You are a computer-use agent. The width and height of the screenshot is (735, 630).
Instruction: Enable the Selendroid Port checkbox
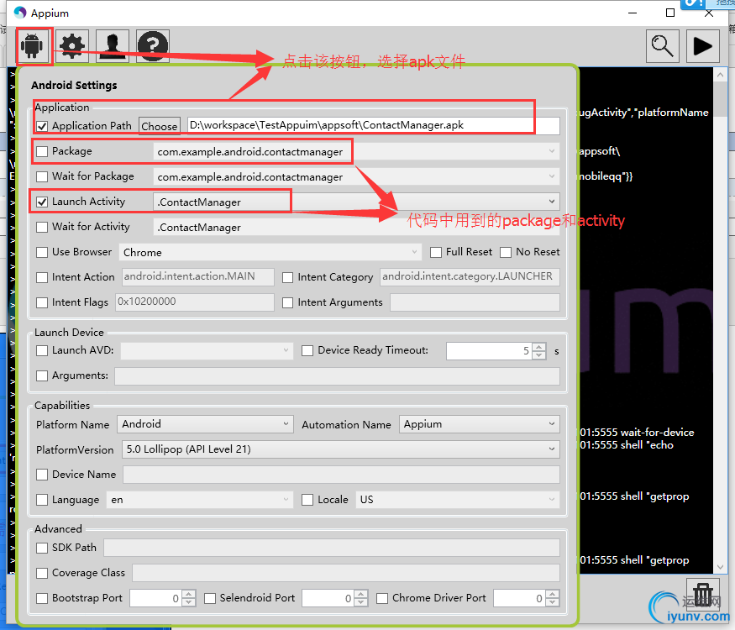pos(210,598)
